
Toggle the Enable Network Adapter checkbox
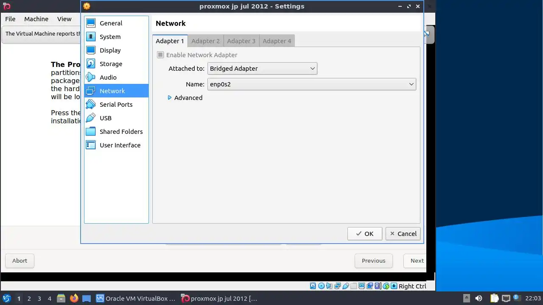[160, 55]
